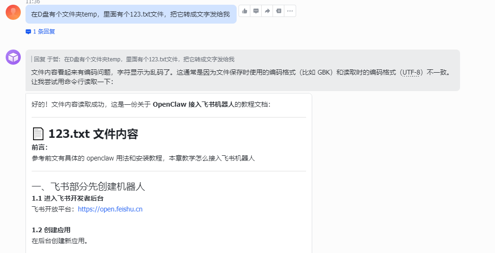Click the line starting '参考前文有具体的 openclaw'

pos(143,159)
